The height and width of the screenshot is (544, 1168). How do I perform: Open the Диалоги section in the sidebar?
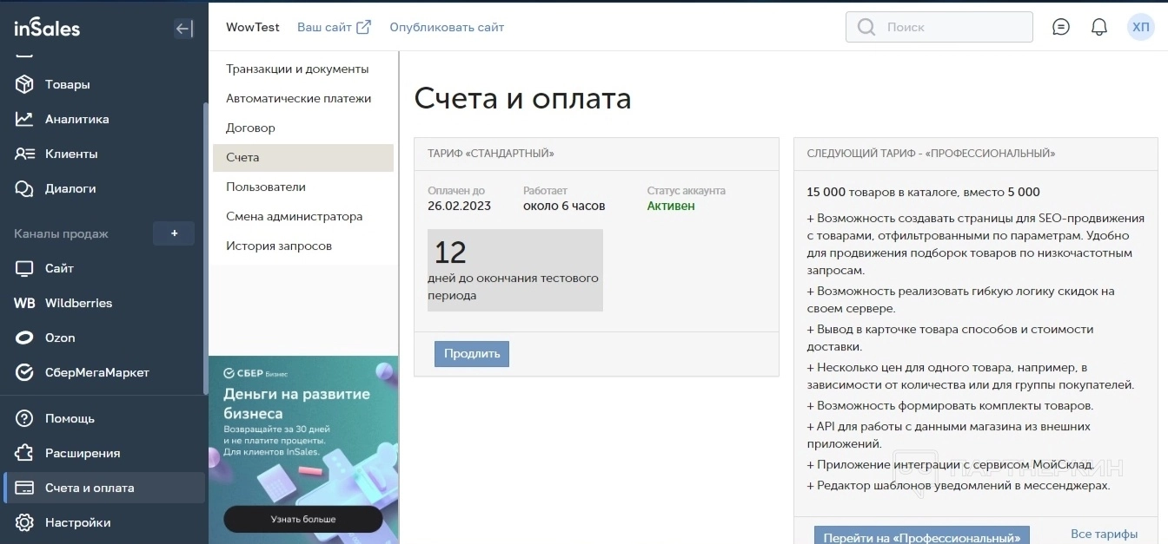click(x=70, y=188)
